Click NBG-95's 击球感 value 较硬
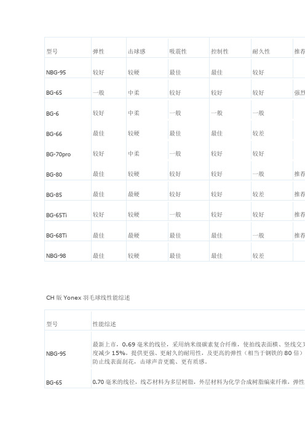The height and width of the screenshot is (432, 305). tap(134, 73)
